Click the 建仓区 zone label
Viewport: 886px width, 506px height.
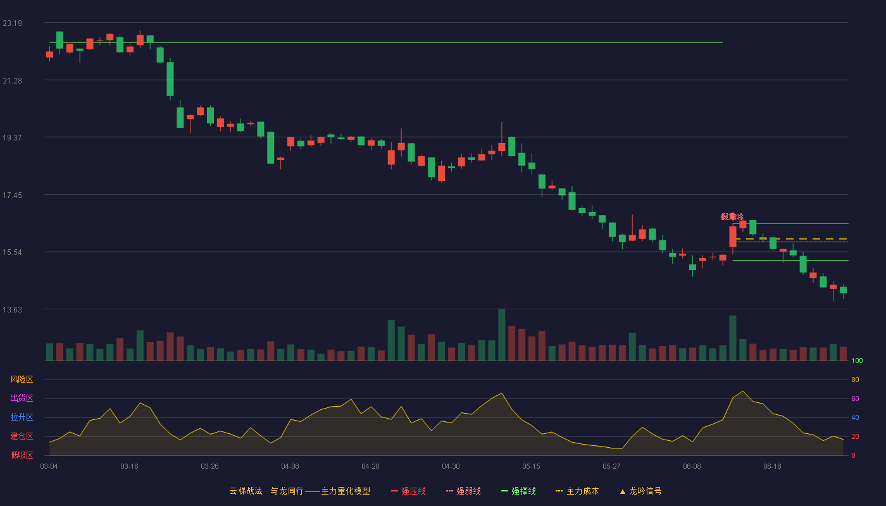pyautogui.click(x=22, y=436)
